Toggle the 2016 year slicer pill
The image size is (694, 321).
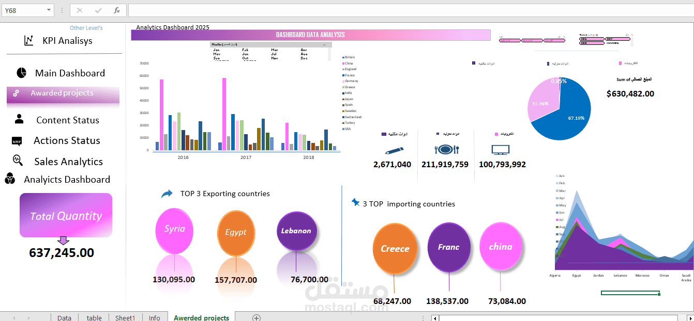tap(592, 39)
